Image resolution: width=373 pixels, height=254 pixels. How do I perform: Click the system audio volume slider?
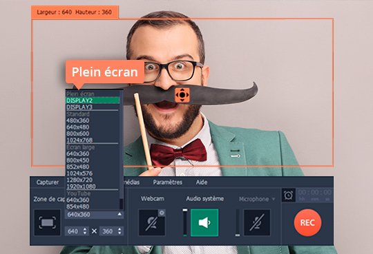(x=185, y=222)
